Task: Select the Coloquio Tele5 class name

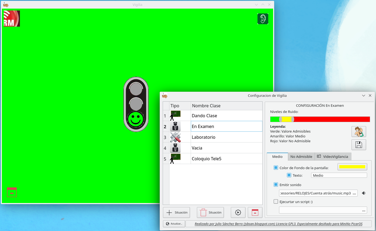Action: coord(227,159)
